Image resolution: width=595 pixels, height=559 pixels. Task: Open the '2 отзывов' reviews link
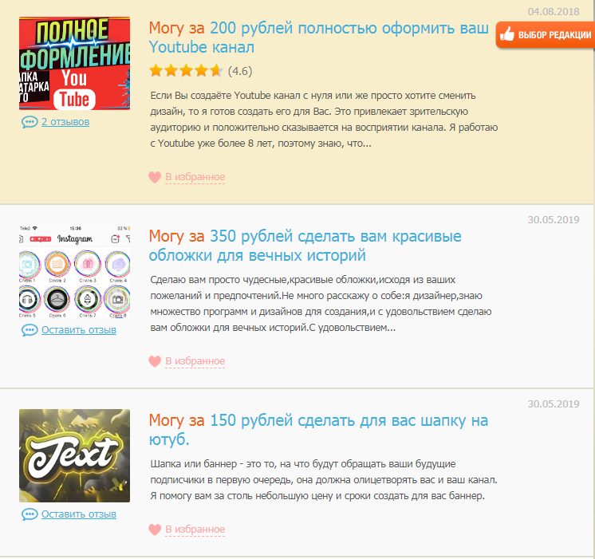click(x=65, y=122)
